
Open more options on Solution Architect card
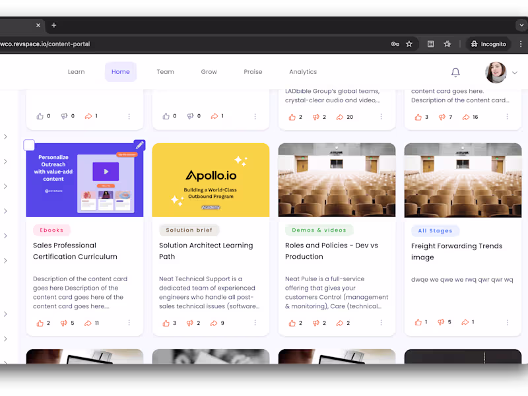(x=255, y=323)
